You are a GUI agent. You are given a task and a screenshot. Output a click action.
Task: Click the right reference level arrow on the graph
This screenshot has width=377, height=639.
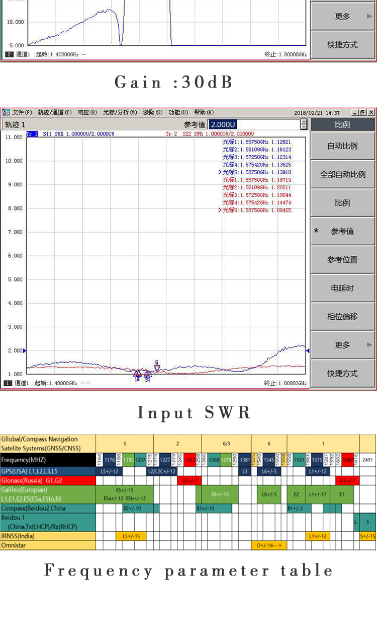[308, 350]
